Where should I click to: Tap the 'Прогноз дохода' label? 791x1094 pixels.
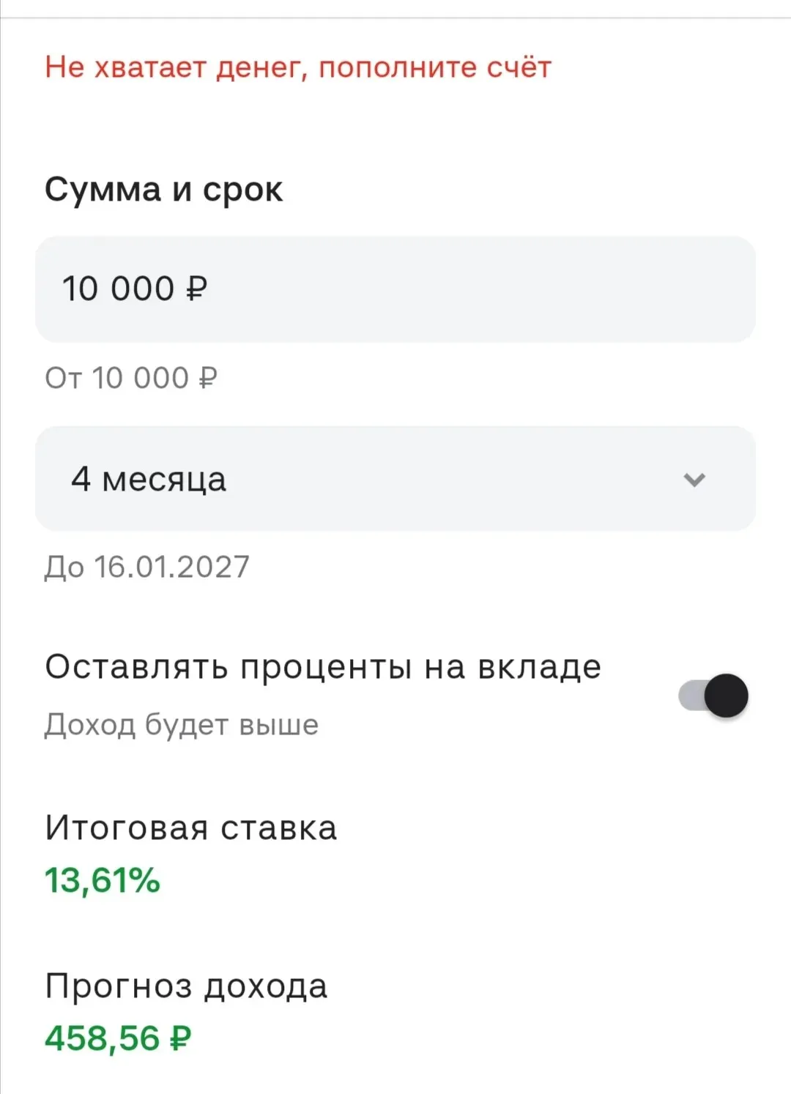coord(186,986)
